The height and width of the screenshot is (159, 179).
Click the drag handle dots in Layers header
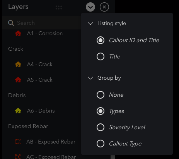59,8
